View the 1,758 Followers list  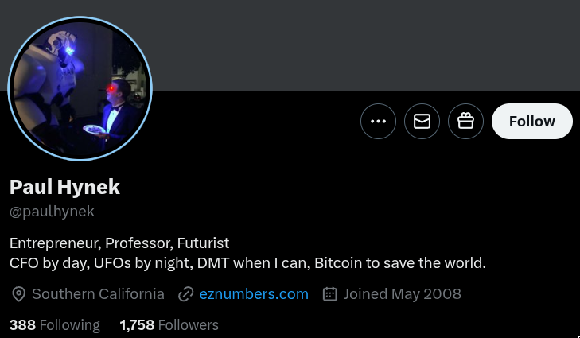[169, 324]
